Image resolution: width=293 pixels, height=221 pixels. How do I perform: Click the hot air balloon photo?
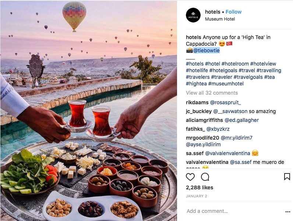coord(89,111)
